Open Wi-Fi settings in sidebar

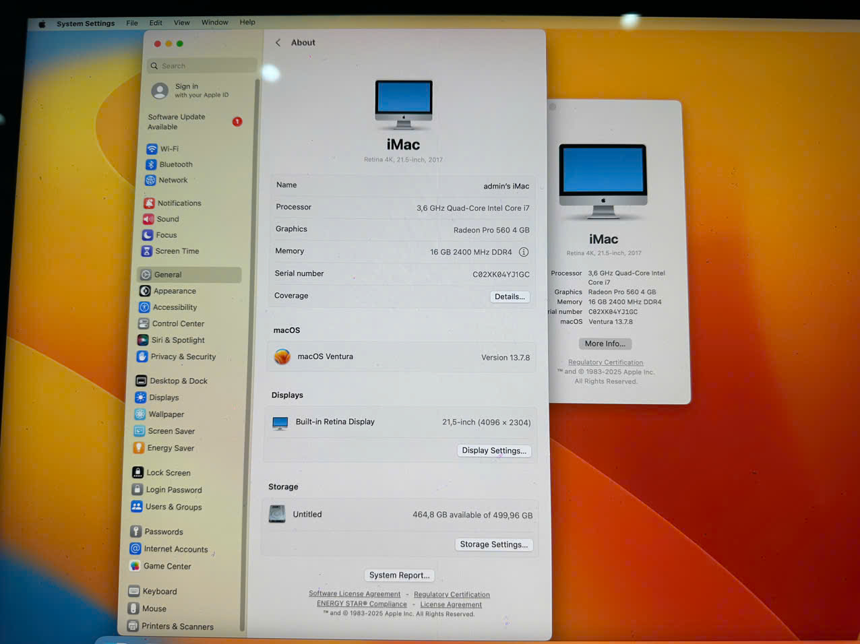point(168,149)
